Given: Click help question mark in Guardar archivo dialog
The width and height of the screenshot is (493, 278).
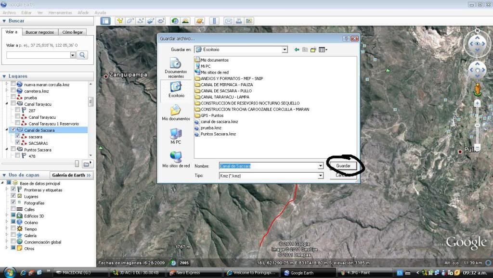Looking at the screenshot, I should tap(346, 38).
